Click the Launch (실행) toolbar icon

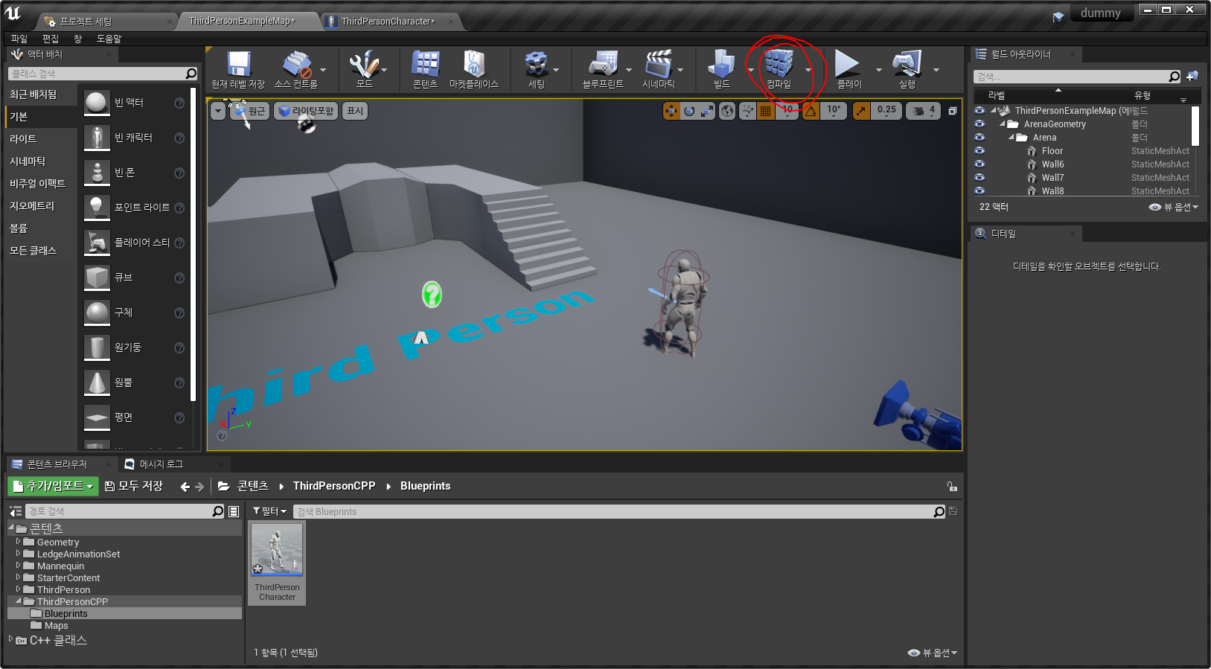click(907, 69)
